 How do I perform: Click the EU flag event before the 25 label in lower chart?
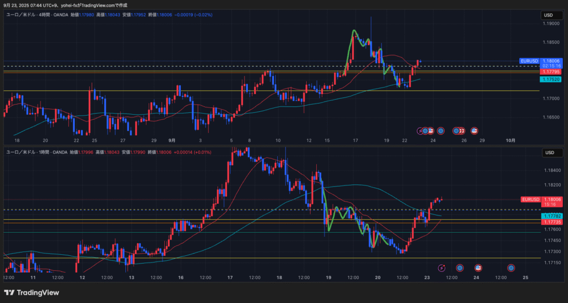[511, 268]
